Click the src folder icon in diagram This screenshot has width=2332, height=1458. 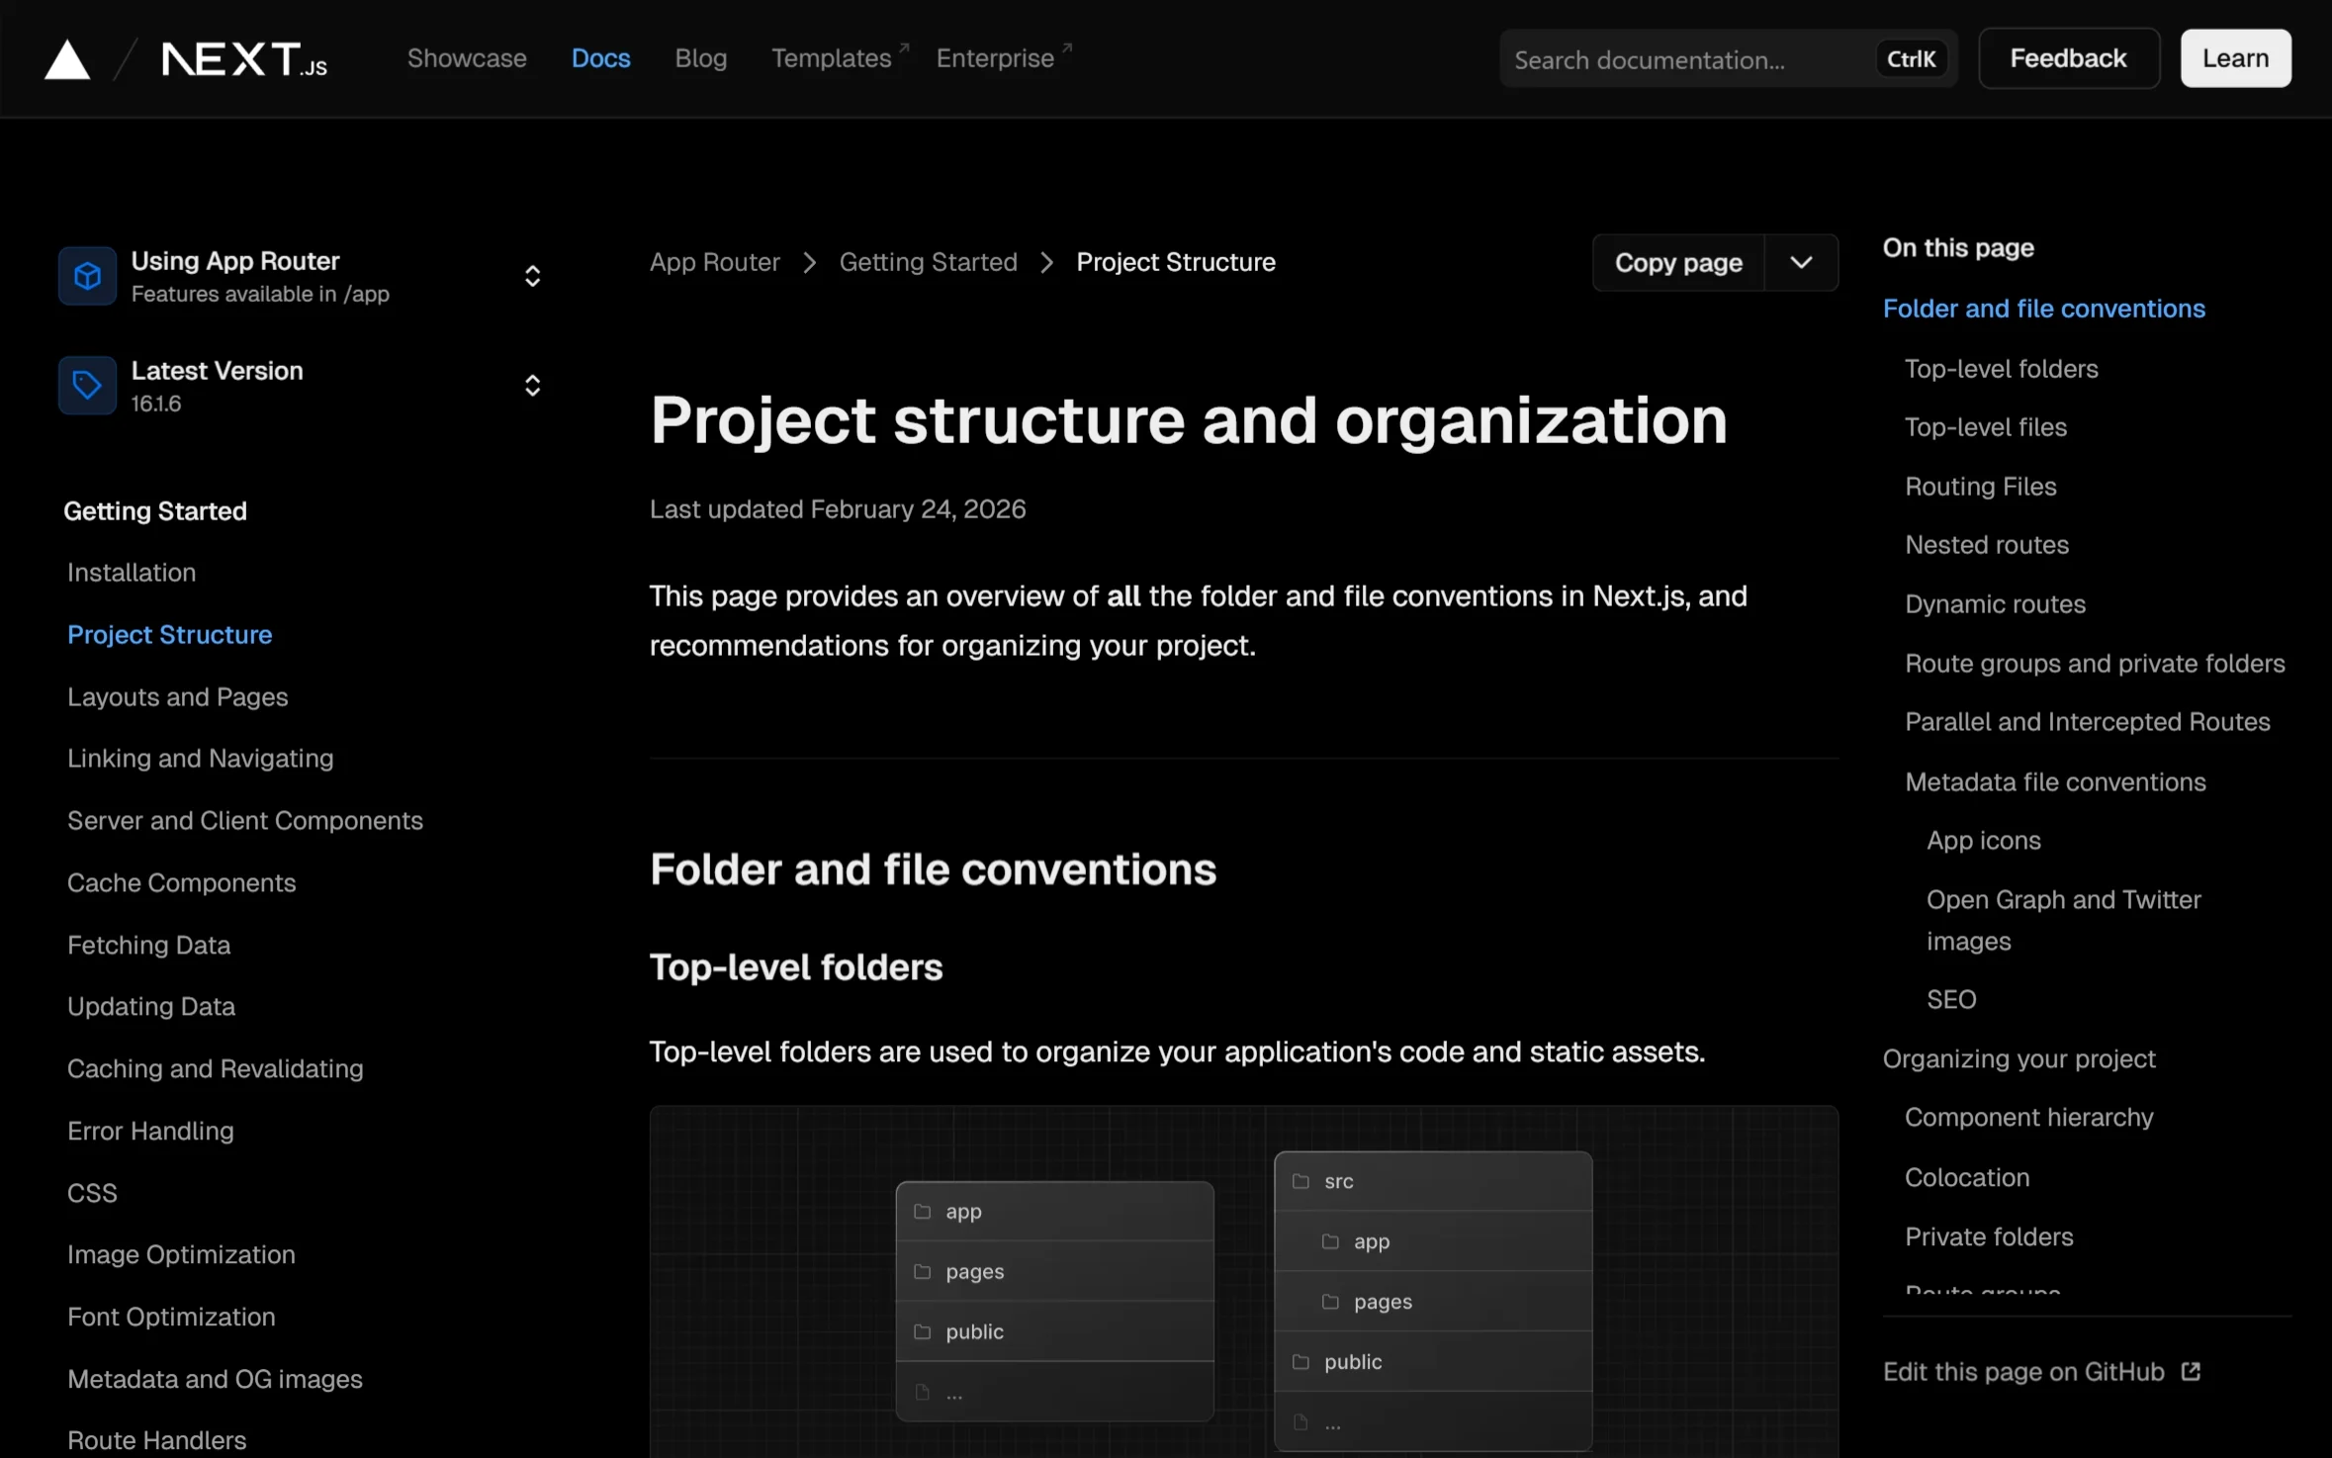click(1301, 1181)
